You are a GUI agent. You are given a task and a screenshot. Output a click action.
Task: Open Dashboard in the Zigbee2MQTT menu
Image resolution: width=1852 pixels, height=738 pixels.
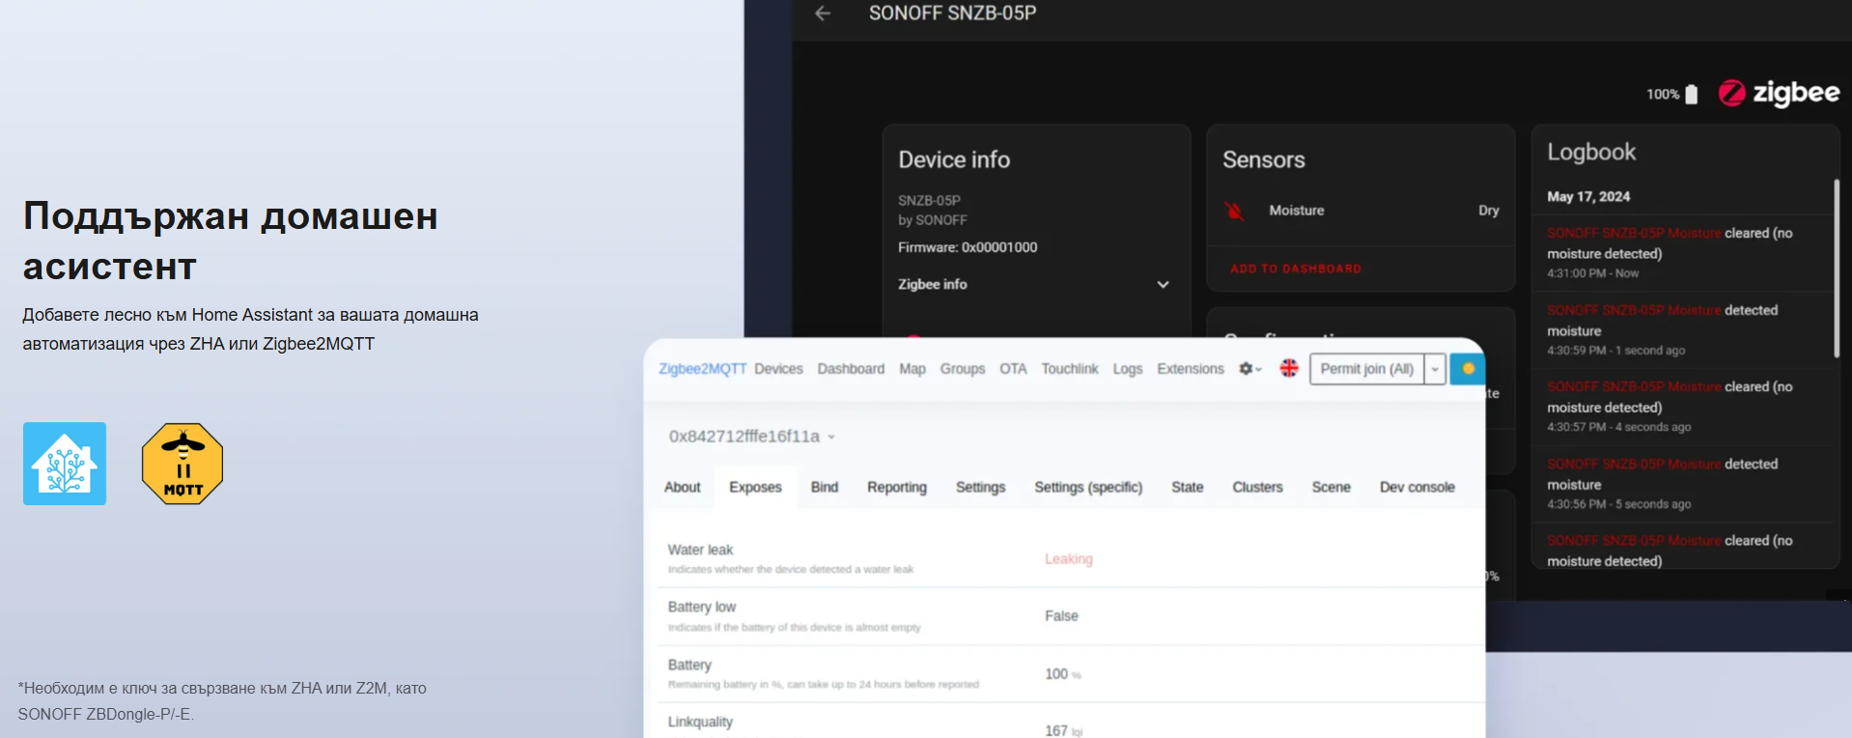(x=851, y=369)
